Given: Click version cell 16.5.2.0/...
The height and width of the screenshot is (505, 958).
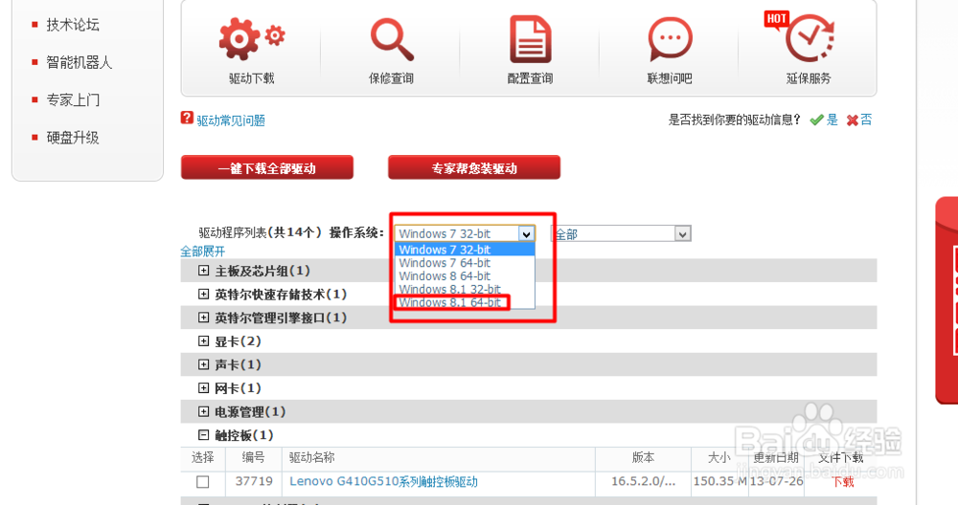Looking at the screenshot, I should point(644,481).
